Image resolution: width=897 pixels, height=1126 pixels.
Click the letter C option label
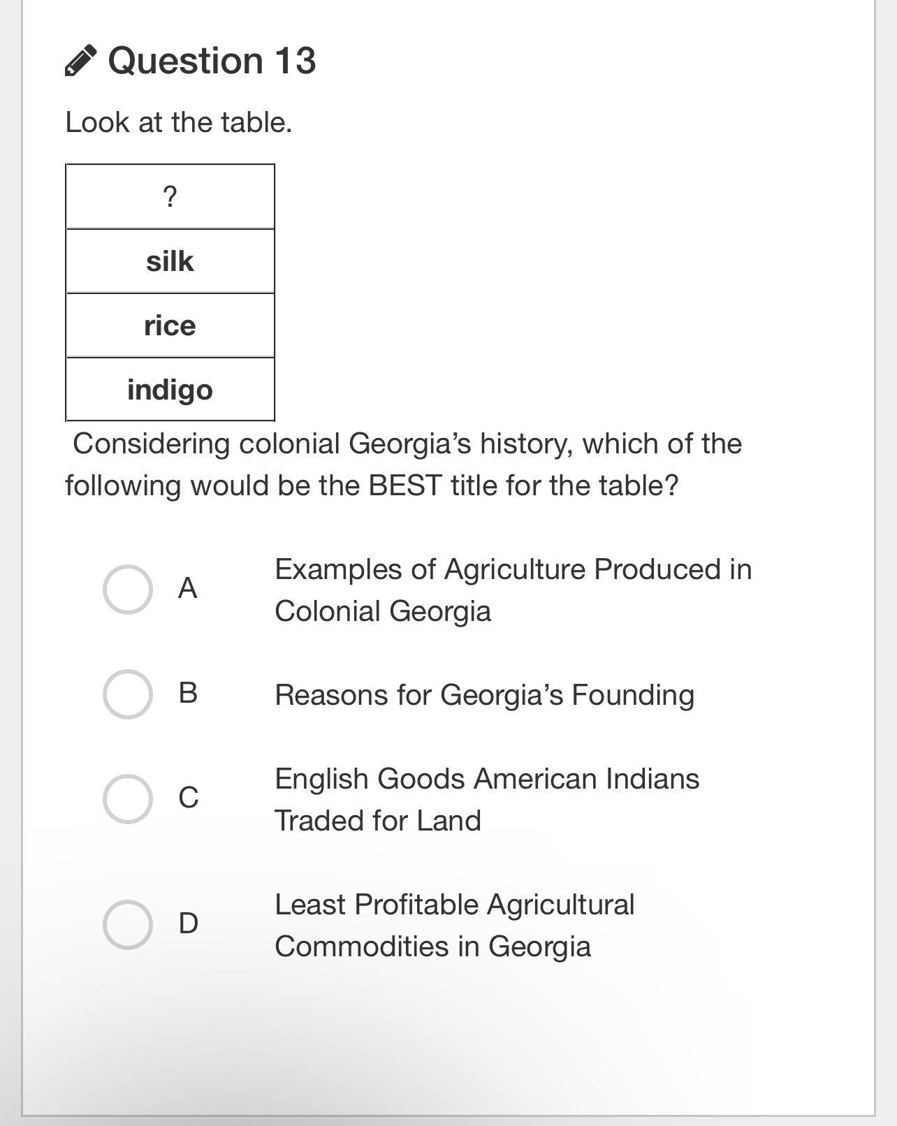pos(188,797)
